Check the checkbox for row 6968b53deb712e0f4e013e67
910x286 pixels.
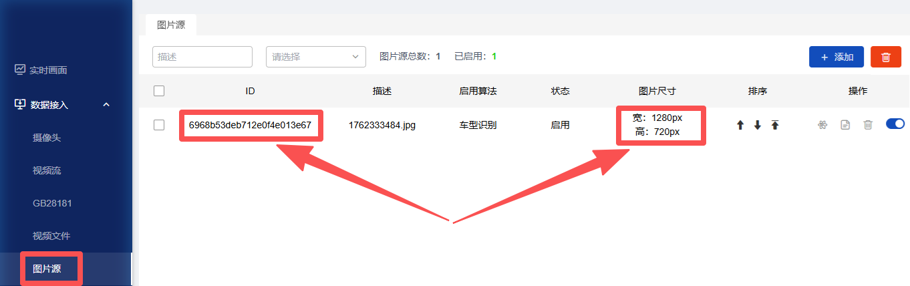pyautogui.click(x=159, y=125)
